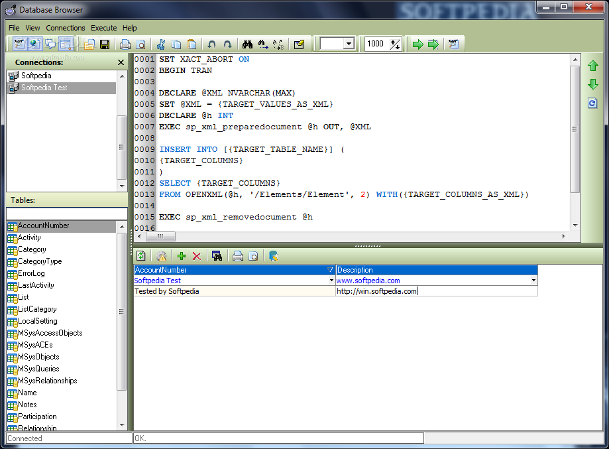609x449 pixels.
Task: Refresh the data grid with the green arrows icon
Action: pos(141,256)
